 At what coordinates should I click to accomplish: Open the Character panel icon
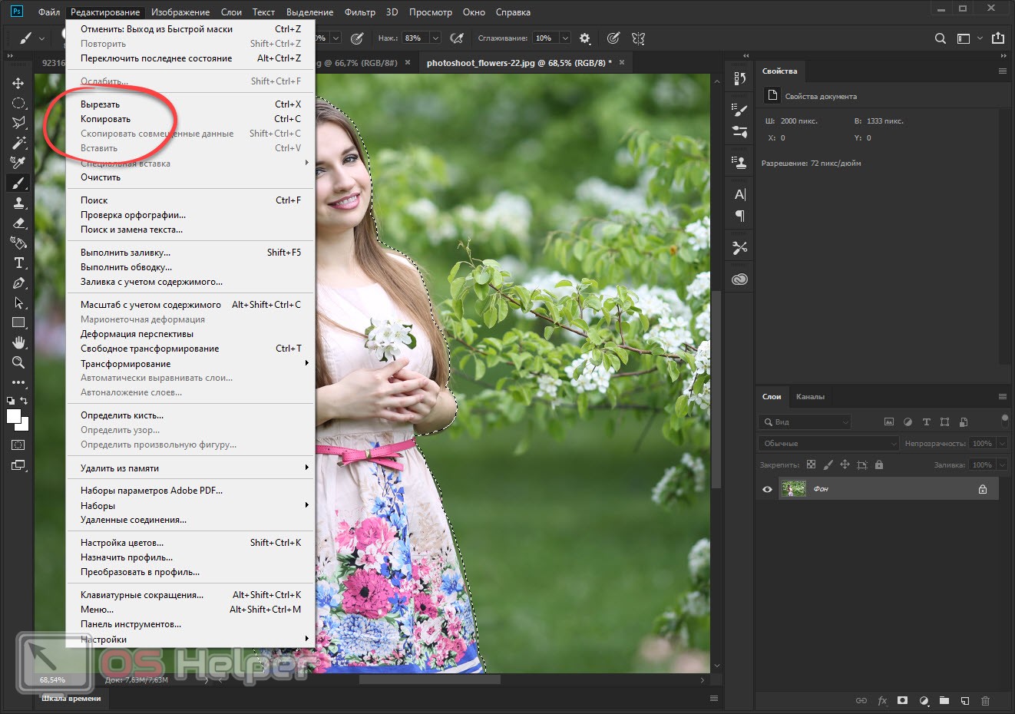point(739,194)
